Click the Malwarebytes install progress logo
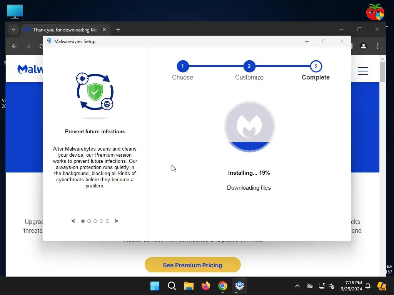Screen dimensions: 394x295 (249, 126)
